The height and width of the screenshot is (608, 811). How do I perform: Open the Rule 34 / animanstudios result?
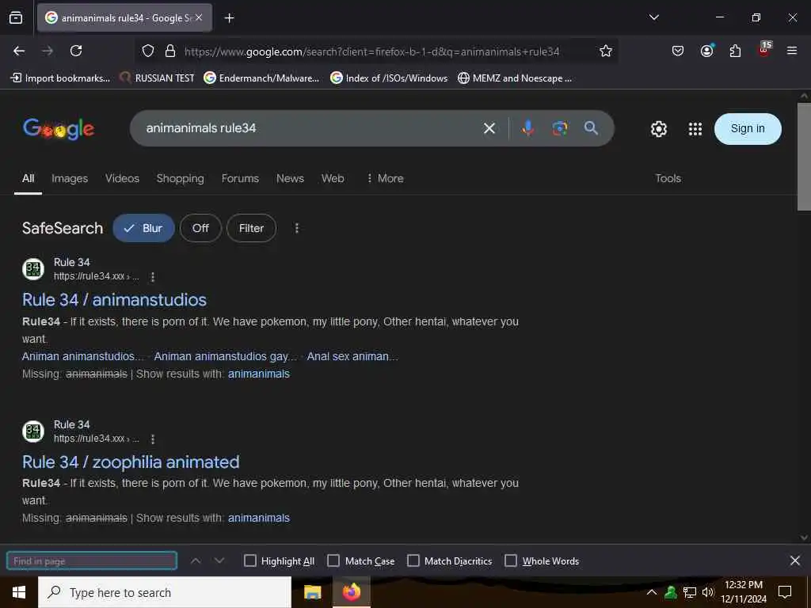[x=114, y=300]
